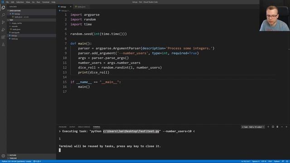Switch to the Problems panel tab

(63, 127)
